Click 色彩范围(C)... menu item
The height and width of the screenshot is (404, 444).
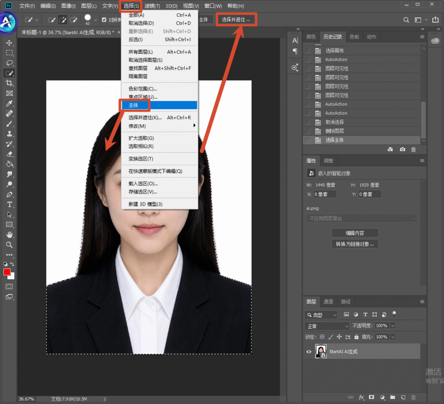coord(160,89)
